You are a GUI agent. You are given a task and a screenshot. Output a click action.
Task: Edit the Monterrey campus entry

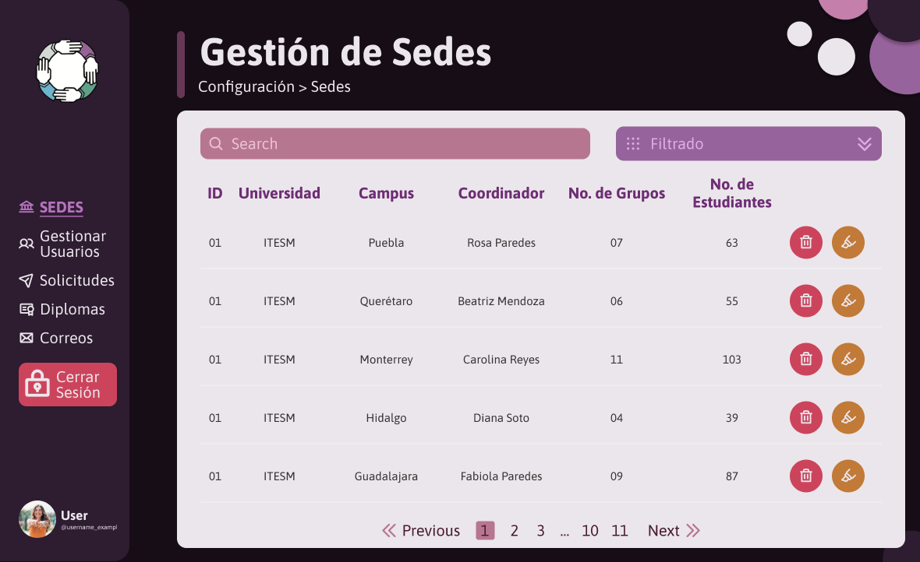point(847,359)
